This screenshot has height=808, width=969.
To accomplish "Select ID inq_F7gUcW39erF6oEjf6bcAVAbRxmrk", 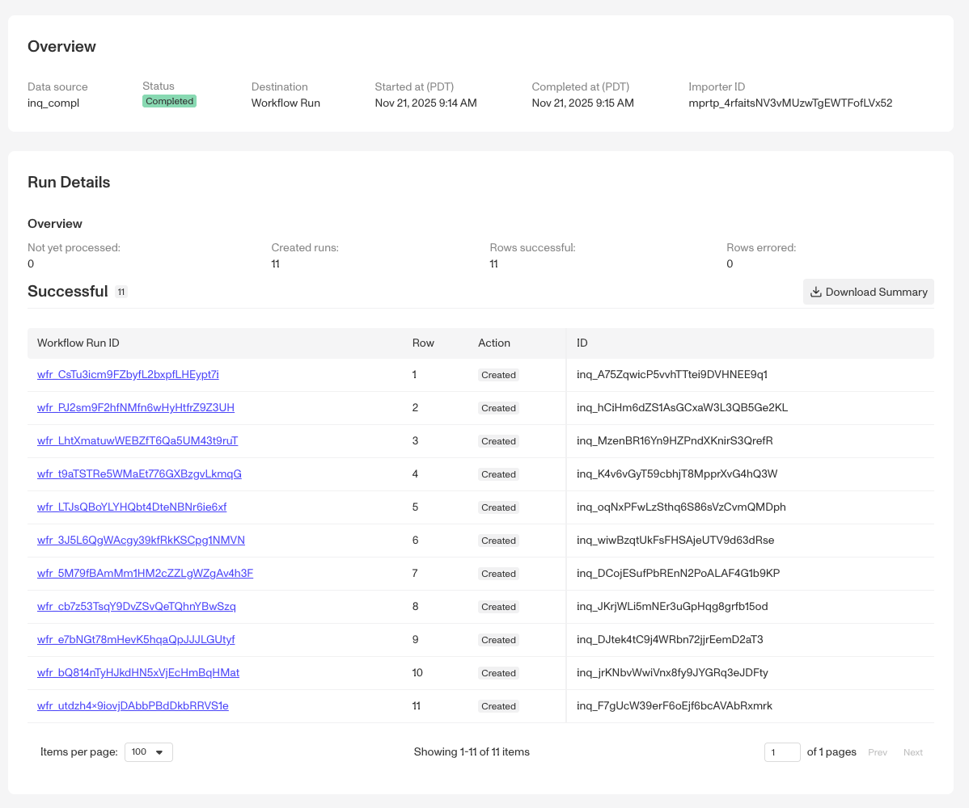I will coord(675,706).
